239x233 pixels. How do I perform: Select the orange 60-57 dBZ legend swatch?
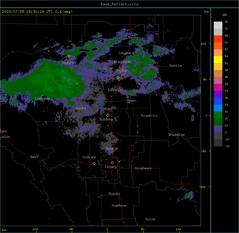[x=218, y=46]
